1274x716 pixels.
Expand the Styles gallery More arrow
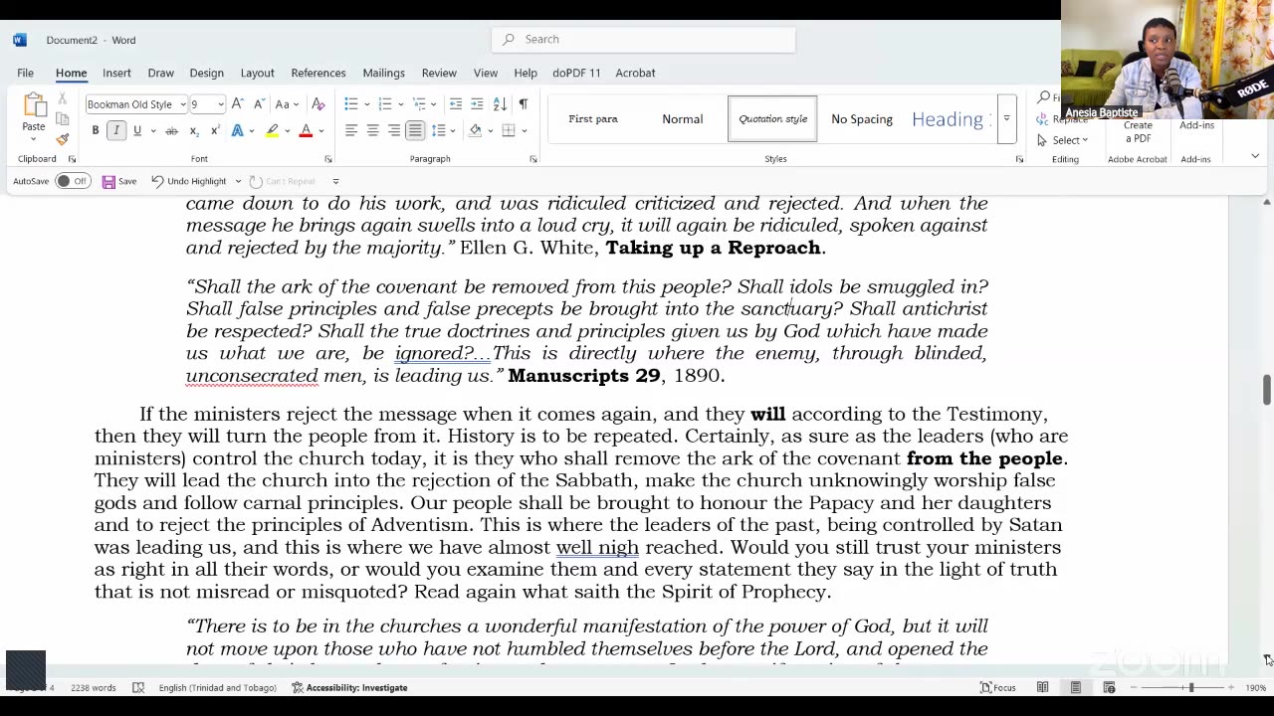pyautogui.click(x=1006, y=119)
